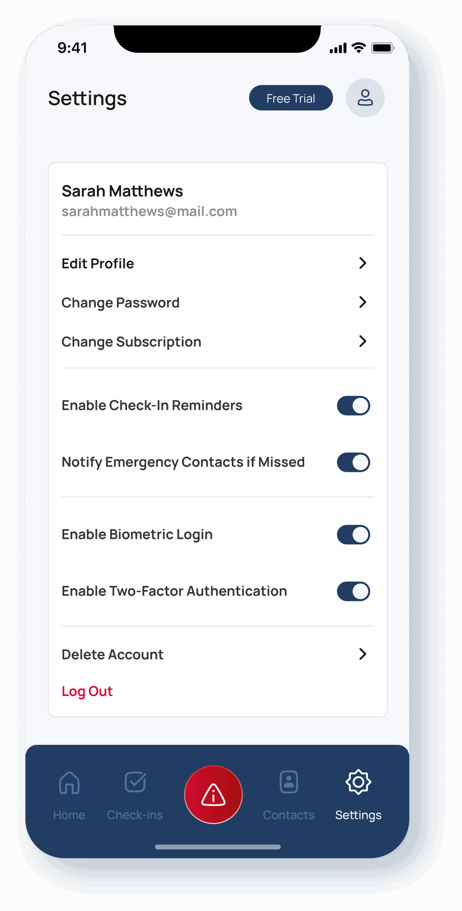Go to the Contacts tab label

click(x=289, y=815)
